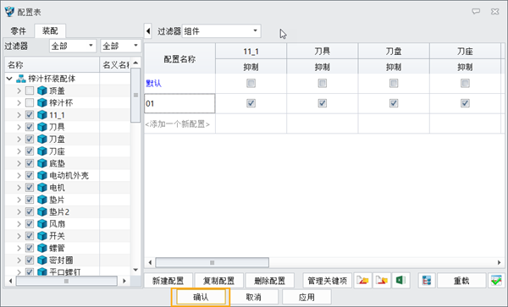The width and height of the screenshot is (508, 307).
Task: Click the cube icon of 顶盖
Action: pyautogui.click(x=42, y=90)
